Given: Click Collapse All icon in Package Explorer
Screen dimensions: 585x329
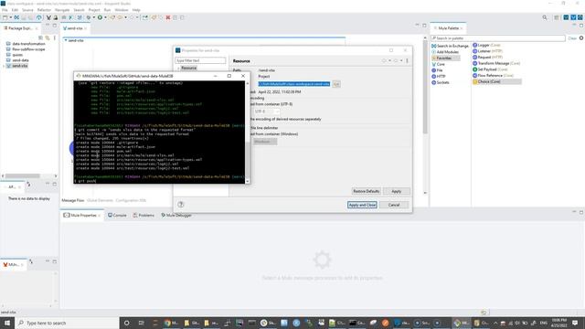Looking at the screenshot, I should click(x=40, y=37).
